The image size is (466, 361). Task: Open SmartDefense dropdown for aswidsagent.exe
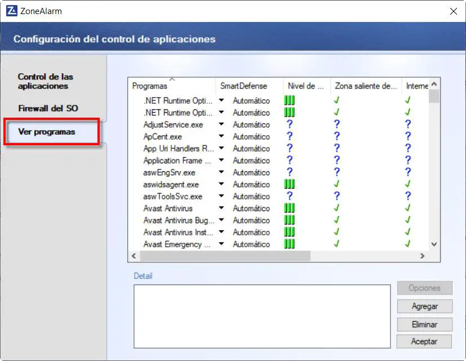[x=221, y=184]
